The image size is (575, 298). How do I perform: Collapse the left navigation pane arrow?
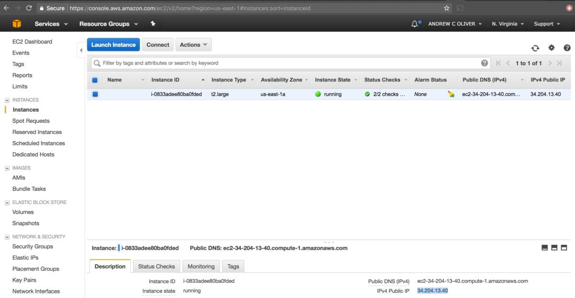coord(81,50)
